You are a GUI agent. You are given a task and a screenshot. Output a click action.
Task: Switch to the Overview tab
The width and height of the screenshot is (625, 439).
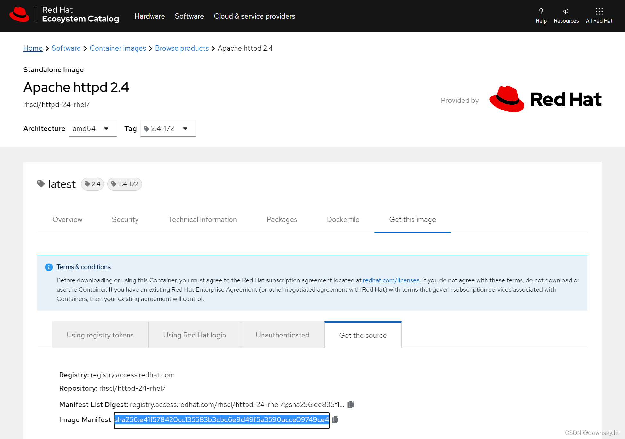pos(68,220)
